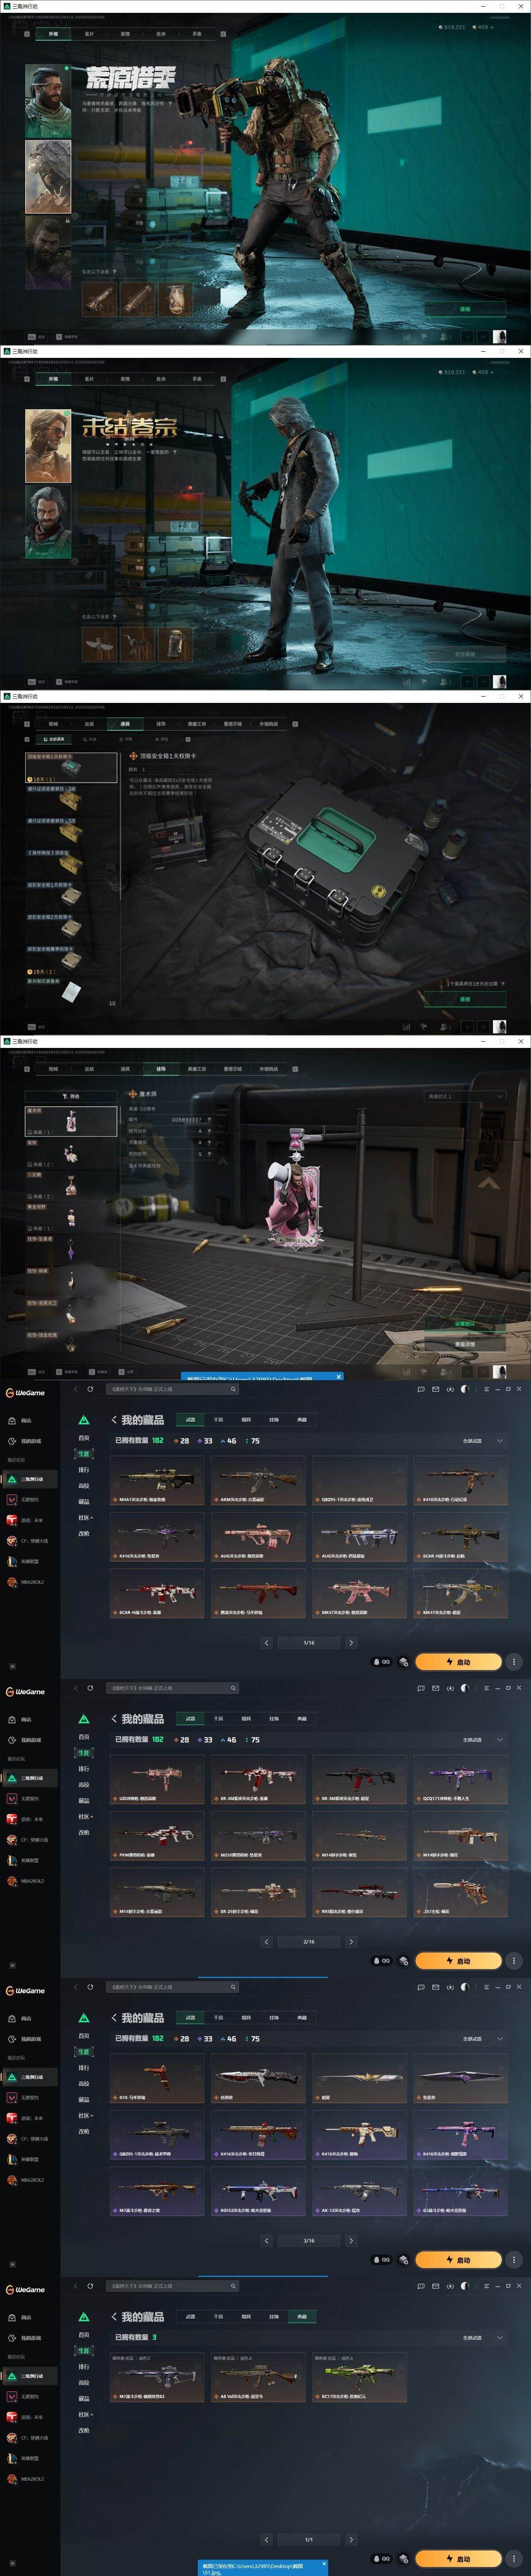531x2576 pixels.
Task: Open 排行 in the page 3/16 left navigation
Action: click(x=84, y=2068)
